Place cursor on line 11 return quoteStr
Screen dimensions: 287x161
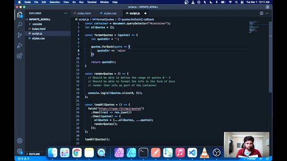pyautogui.click(x=104, y=62)
